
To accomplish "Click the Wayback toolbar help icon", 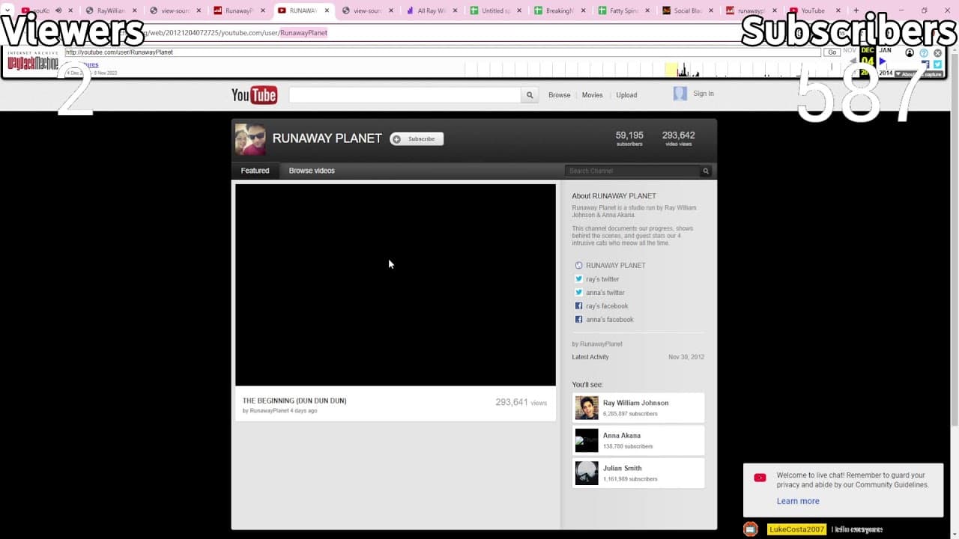I will 924,53.
